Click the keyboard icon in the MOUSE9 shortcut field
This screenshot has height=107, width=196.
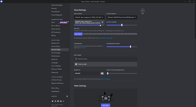tap(102, 73)
